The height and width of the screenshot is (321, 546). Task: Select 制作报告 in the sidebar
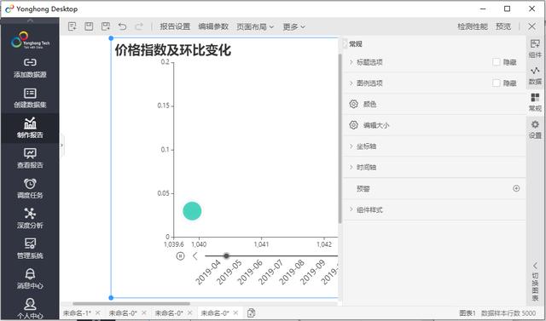coord(30,129)
